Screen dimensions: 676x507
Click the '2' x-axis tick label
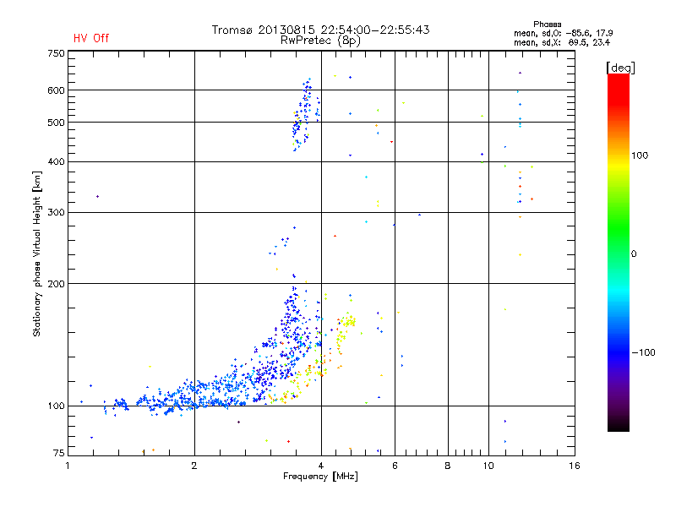click(x=194, y=466)
